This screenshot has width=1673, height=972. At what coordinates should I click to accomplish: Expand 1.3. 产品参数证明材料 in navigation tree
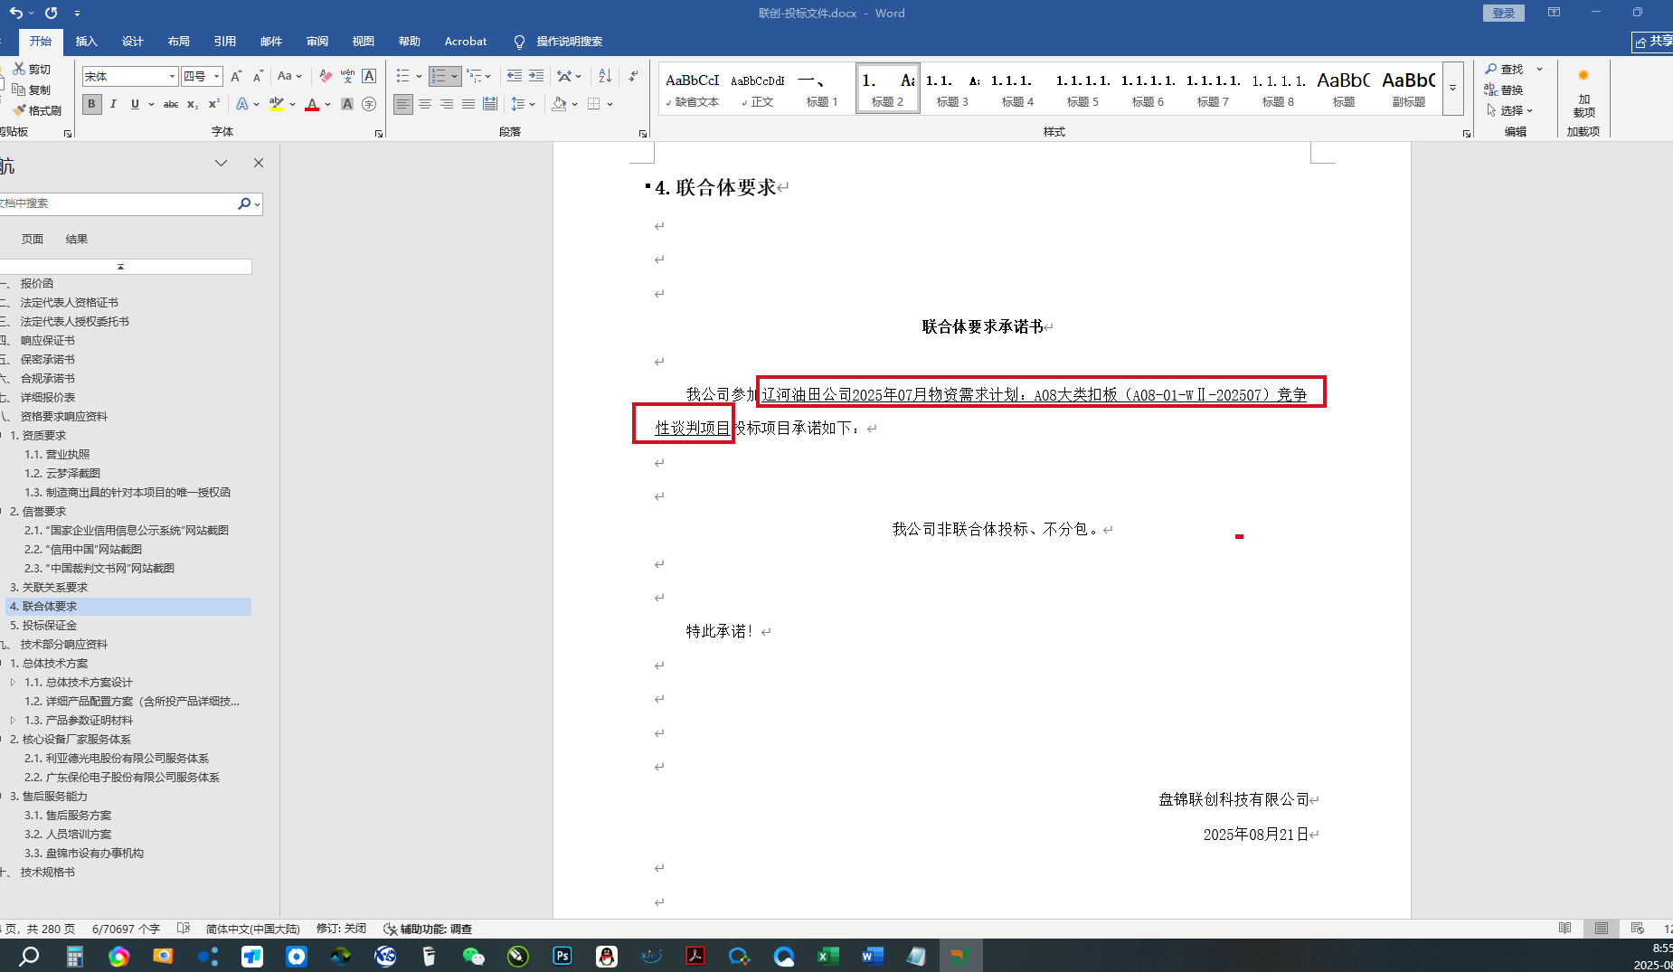(x=13, y=720)
